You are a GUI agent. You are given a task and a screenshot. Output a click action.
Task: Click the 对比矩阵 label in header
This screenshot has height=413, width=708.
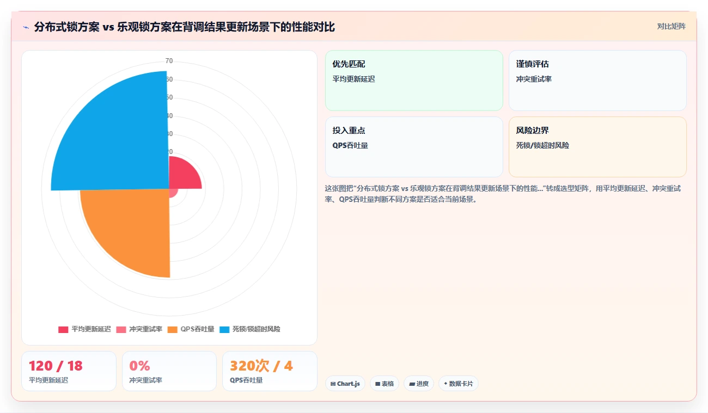(x=671, y=26)
